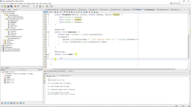Open the Profile Project dropdown arrow

[x=53, y=6]
